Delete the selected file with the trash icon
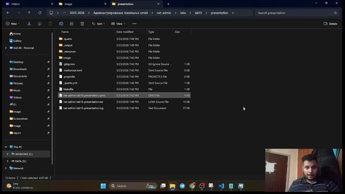The width and height of the screenshot is (345, 194). [82, 24]
